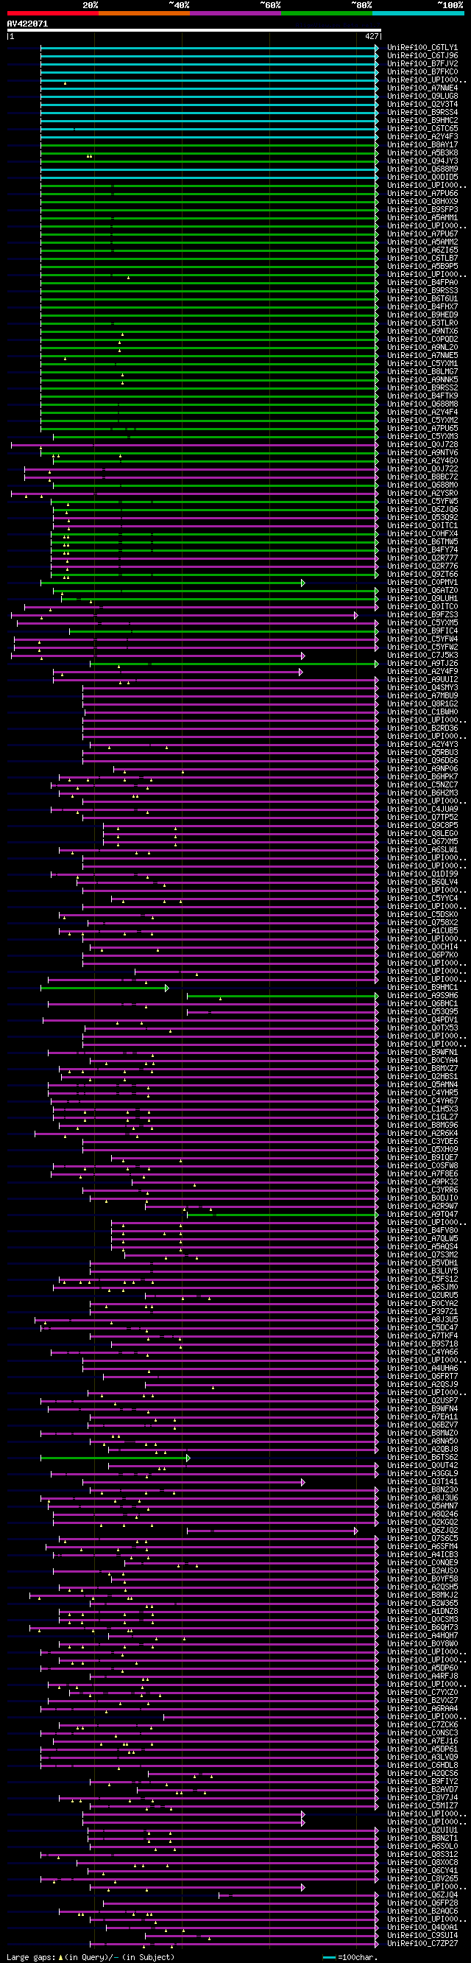This screenshot has height=1963, width=471.
Task: Click the orange ~40% identity legend segment
Action: 144,13
